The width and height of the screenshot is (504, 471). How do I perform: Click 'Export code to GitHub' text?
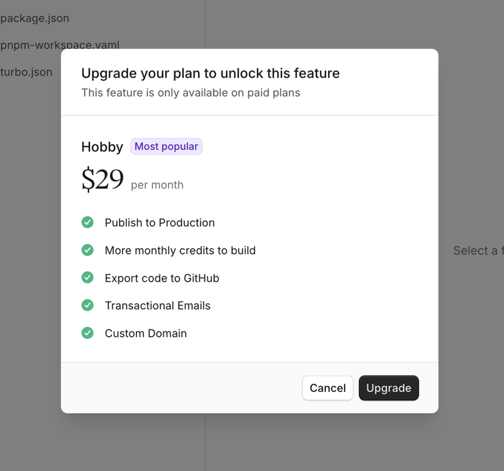[x=162, y=278]
